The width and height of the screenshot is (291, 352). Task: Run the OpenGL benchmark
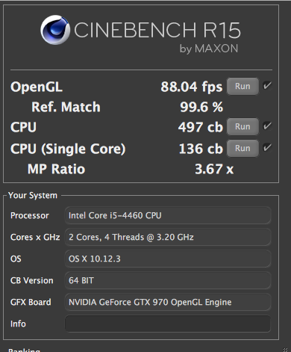(x=242, y=86)
